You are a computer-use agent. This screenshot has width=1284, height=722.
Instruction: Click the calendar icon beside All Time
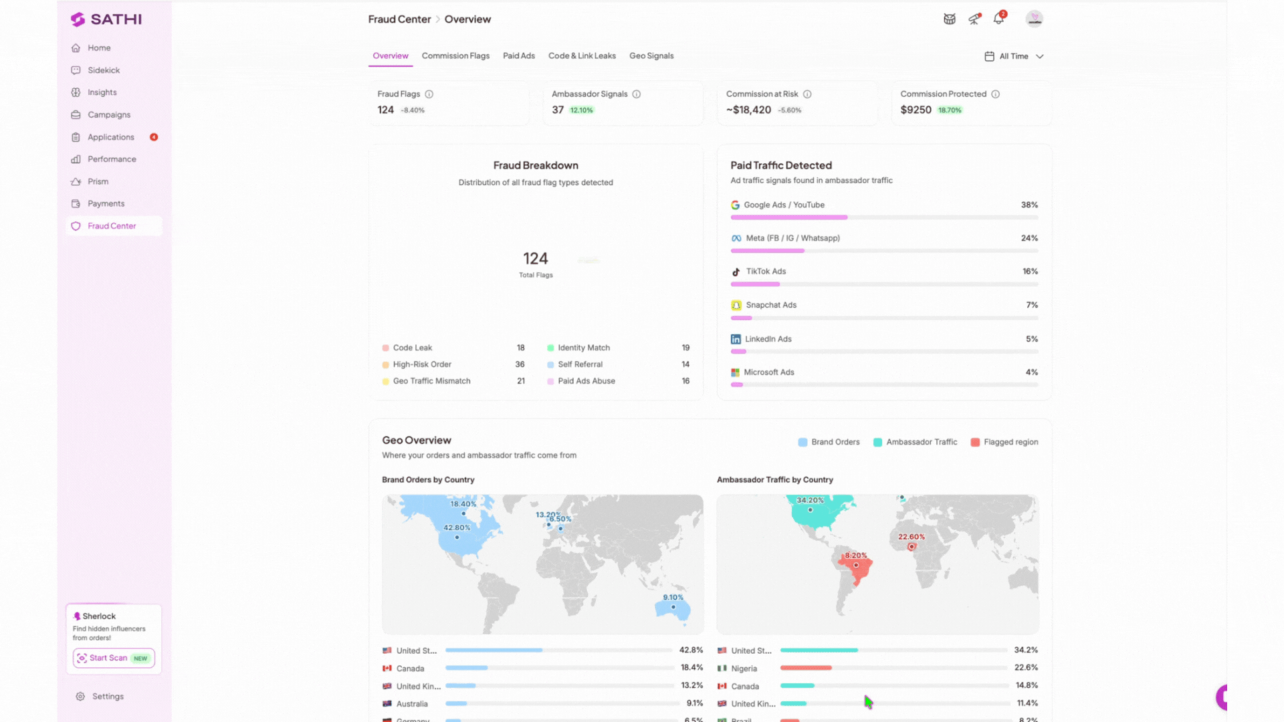click(989, 57)
